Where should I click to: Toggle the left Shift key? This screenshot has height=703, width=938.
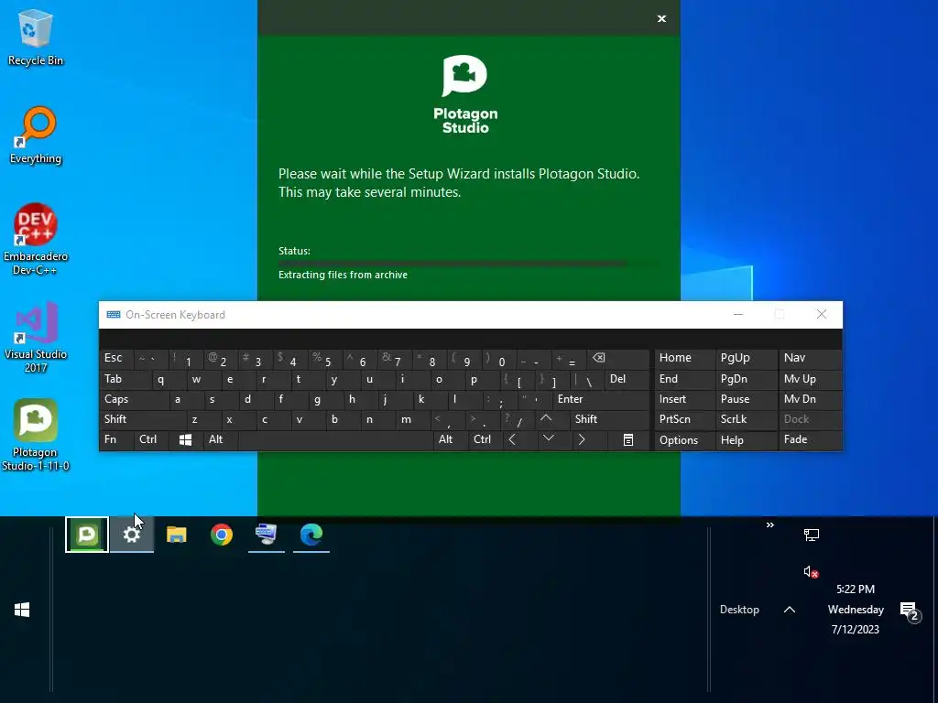142,419
